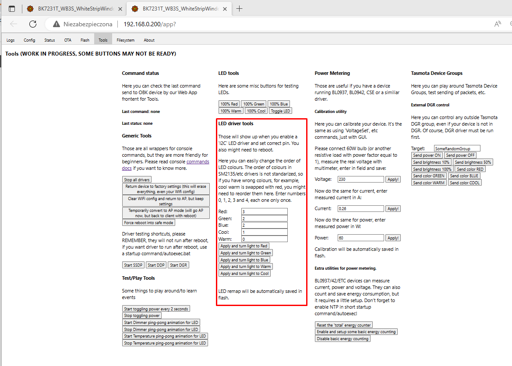
Task: Open the About tab
Action: click(x=149, y=40)
